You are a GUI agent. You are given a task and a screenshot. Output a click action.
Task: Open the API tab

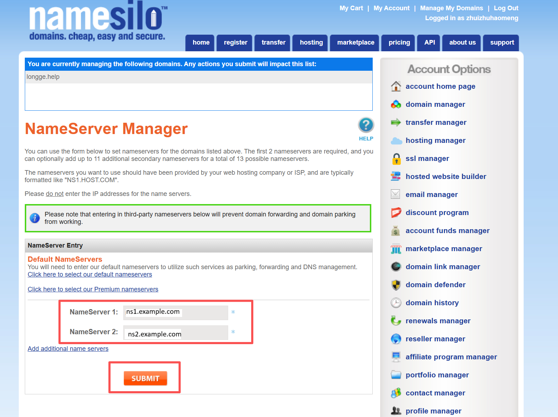(429, 43)
